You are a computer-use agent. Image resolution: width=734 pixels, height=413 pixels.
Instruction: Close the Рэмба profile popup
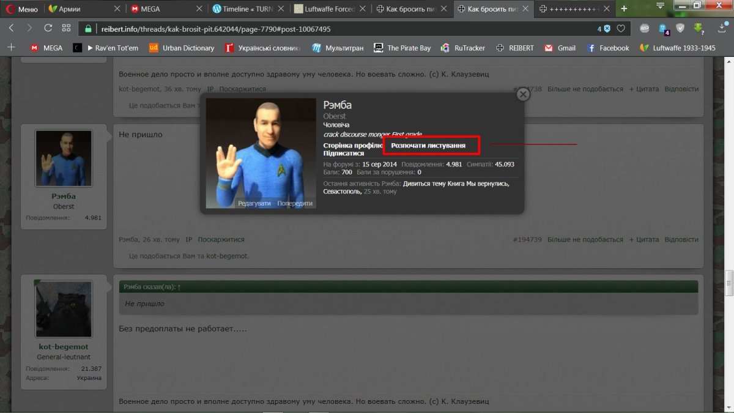pyautogui.click(x=523, y=94)
